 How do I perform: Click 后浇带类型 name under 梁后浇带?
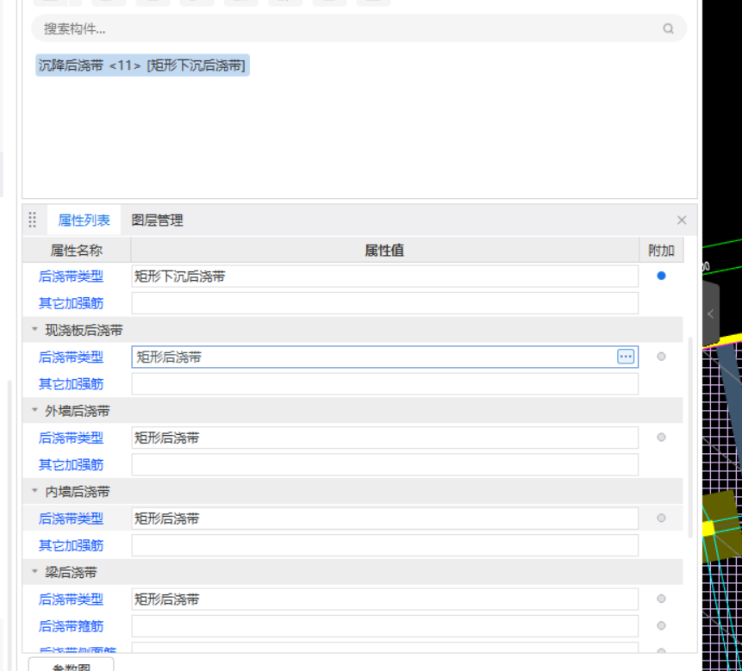pyautogui.click(x=71, y=600)
